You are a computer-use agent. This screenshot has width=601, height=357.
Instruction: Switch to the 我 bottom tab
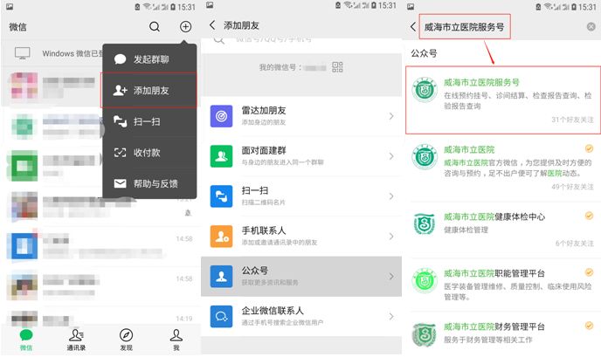[x=176, y=340]
